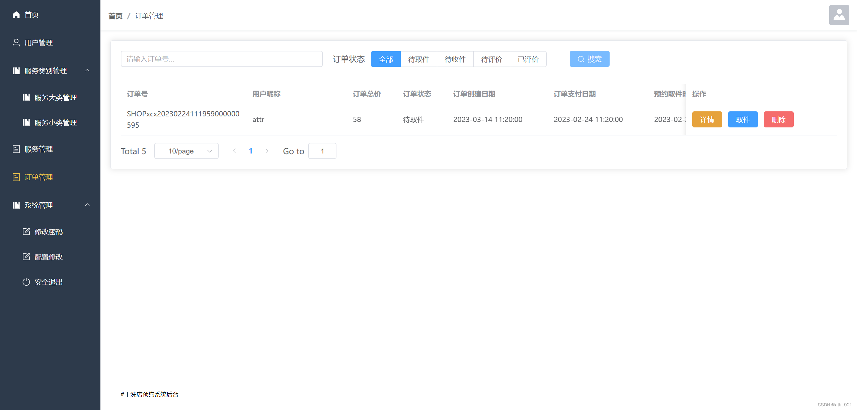
Task: Click the home icon in sidebar
Action: click(16, 15)
